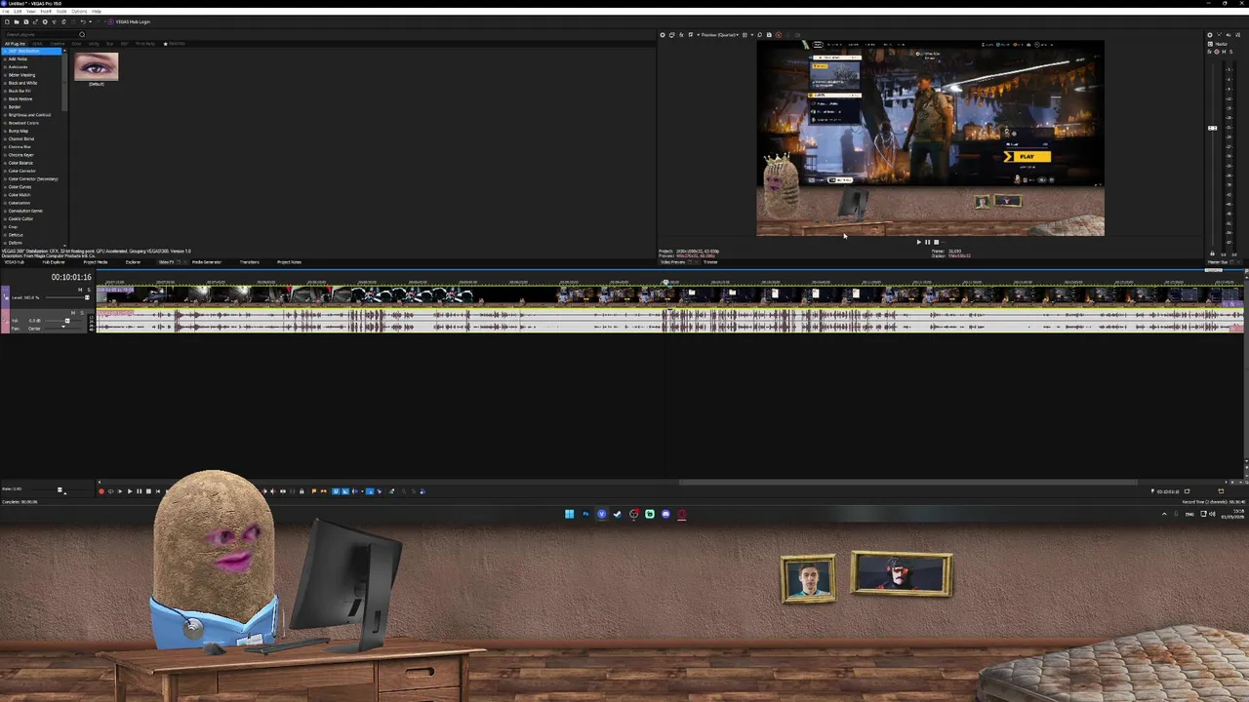
Task: Click the playback rate slider
Action: pyautogui.click(x=60, y=490)
